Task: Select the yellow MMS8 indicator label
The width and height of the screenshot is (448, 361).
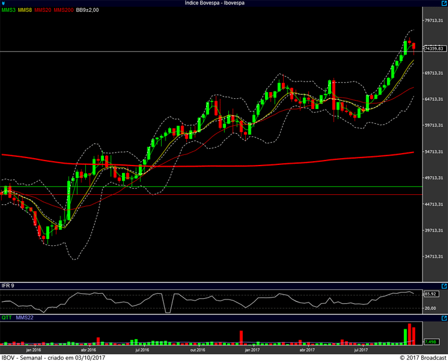Action: [x=25, y=10]
